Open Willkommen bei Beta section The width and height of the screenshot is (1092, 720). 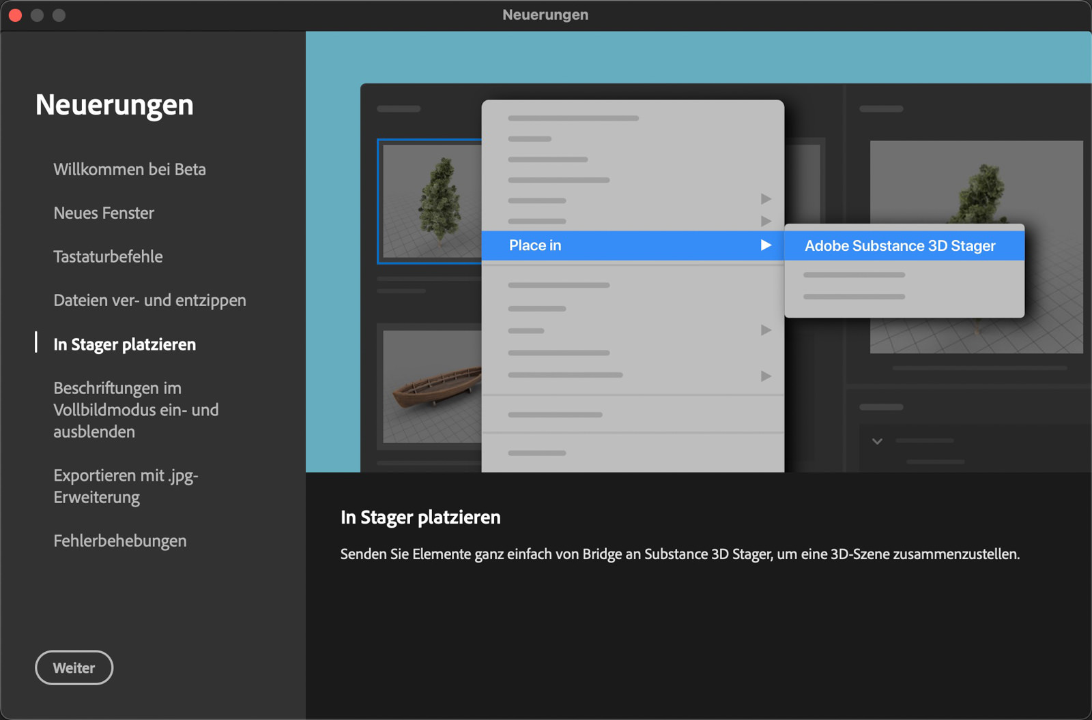tap(130, 169)
